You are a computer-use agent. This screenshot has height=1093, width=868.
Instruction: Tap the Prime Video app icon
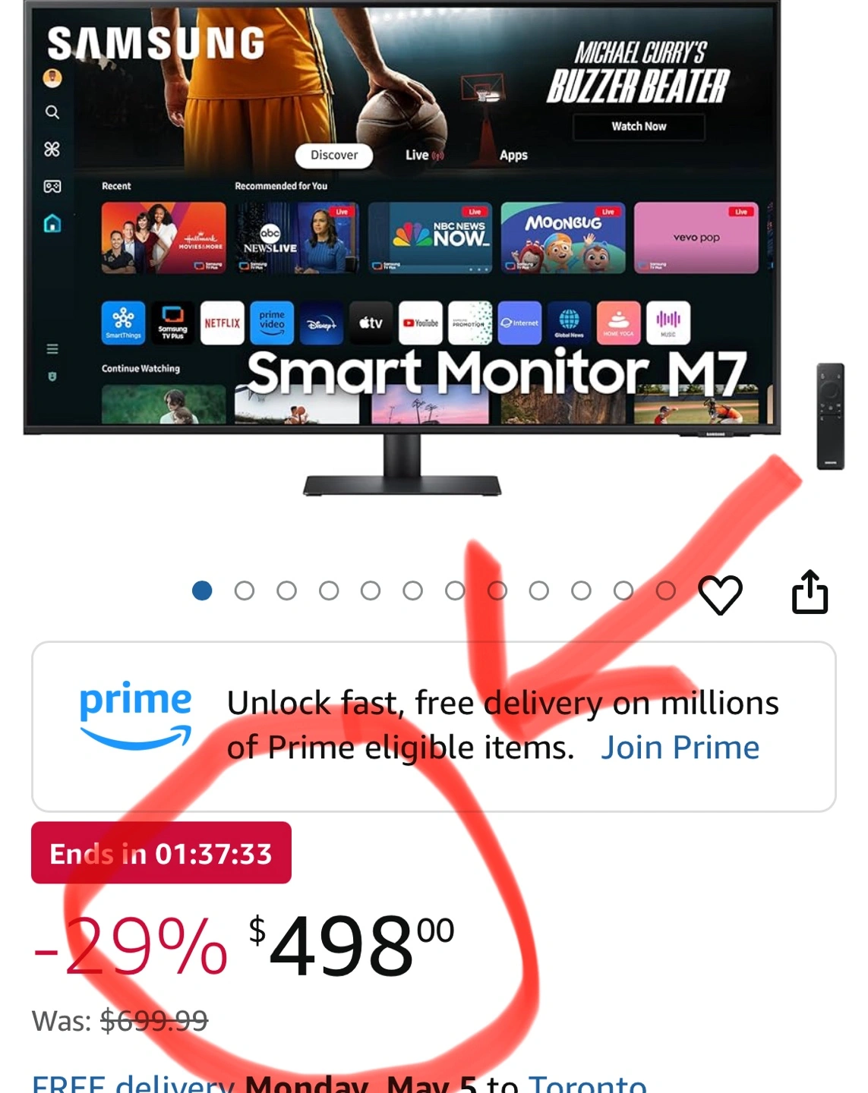[x=271, y=323]
